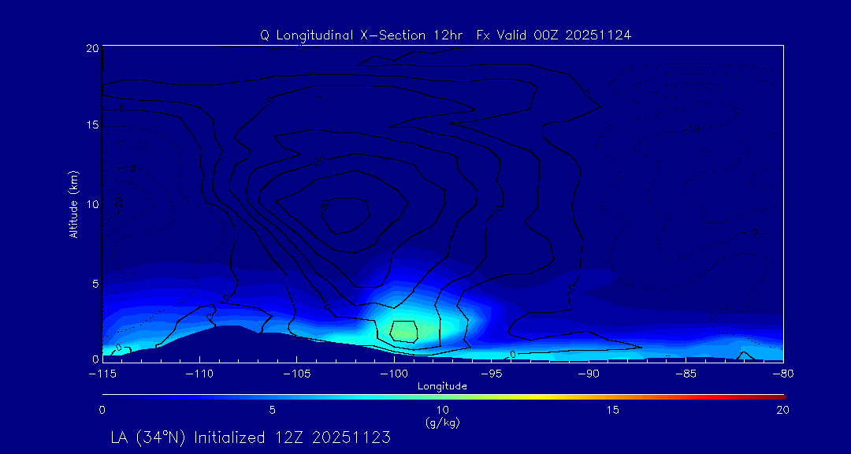Click the colorbar label for 15 g/kg

pyautogui.click(x=612, y=410)
